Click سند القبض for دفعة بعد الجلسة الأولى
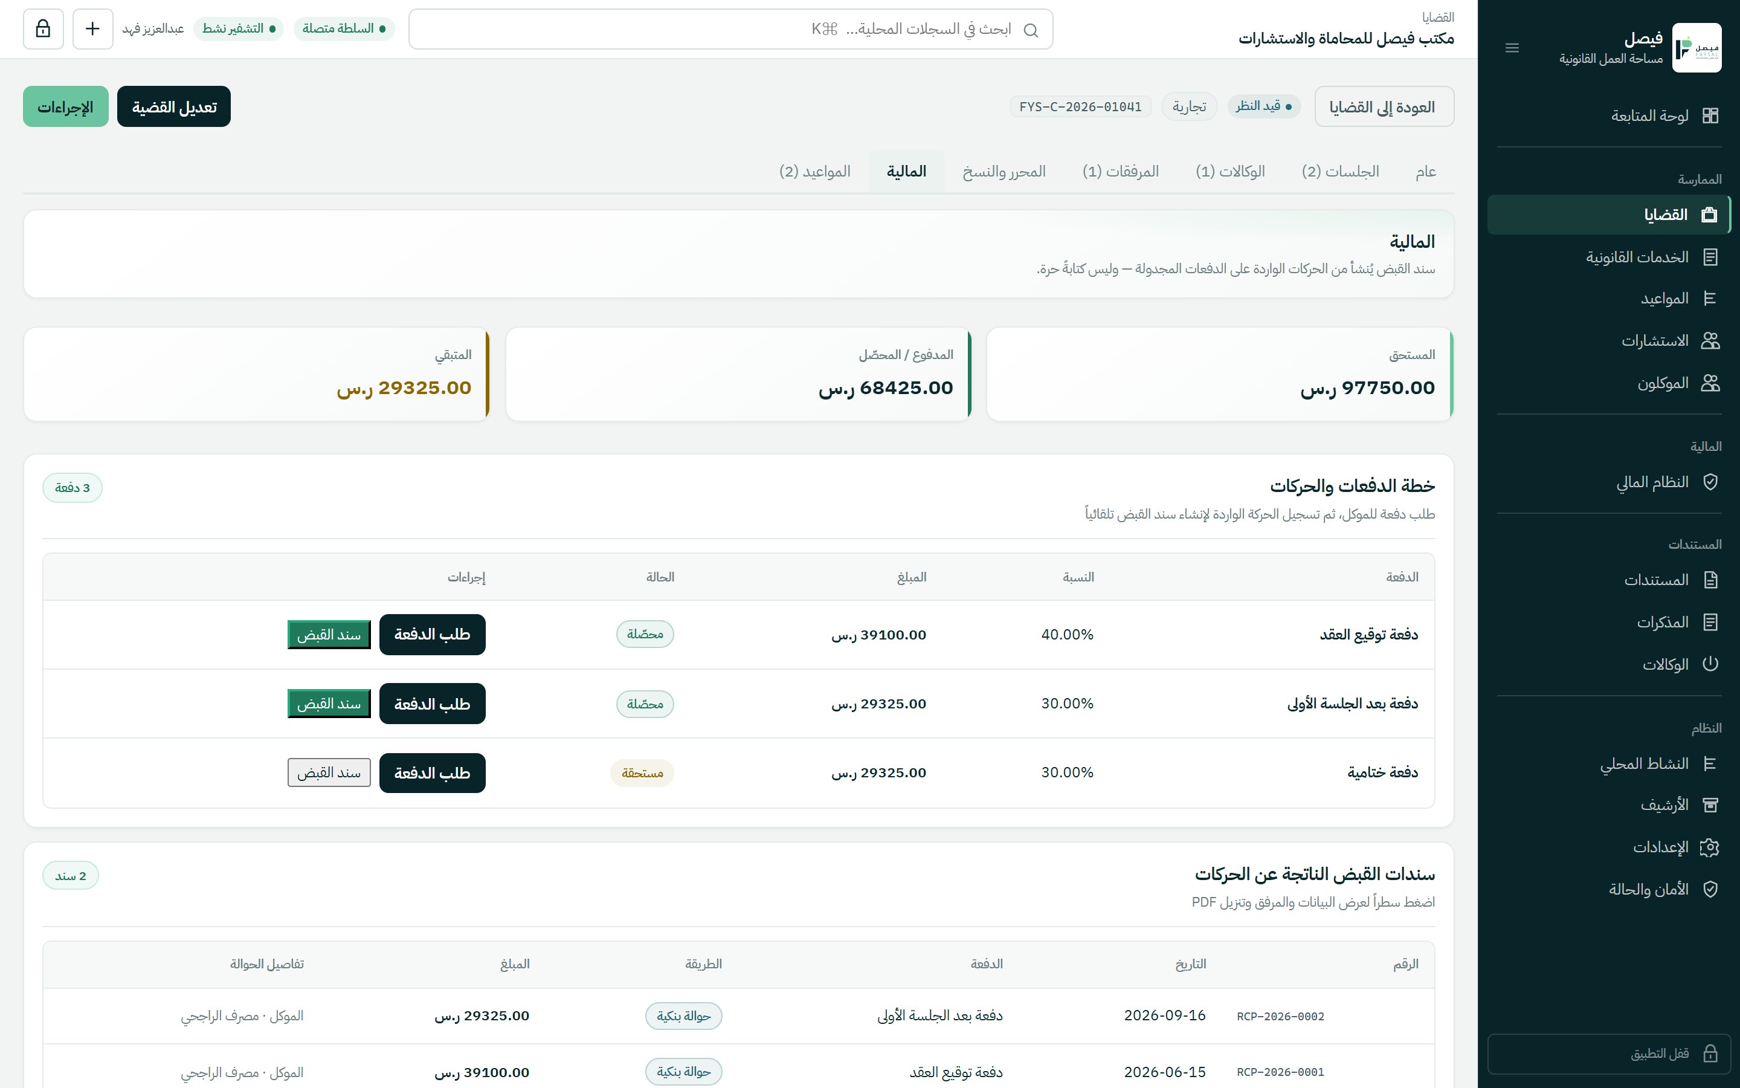 329,704
